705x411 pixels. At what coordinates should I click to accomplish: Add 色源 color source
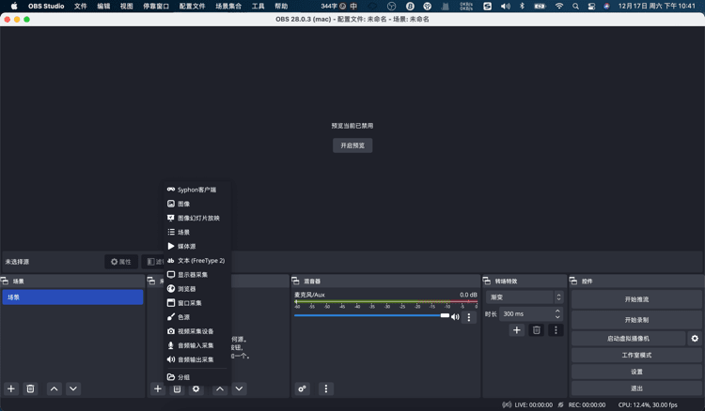point(197,317)
